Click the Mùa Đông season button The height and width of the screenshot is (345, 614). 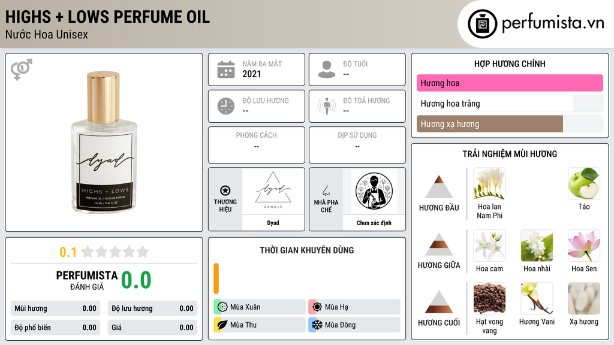pyautogui.click(x=354, y=325)
